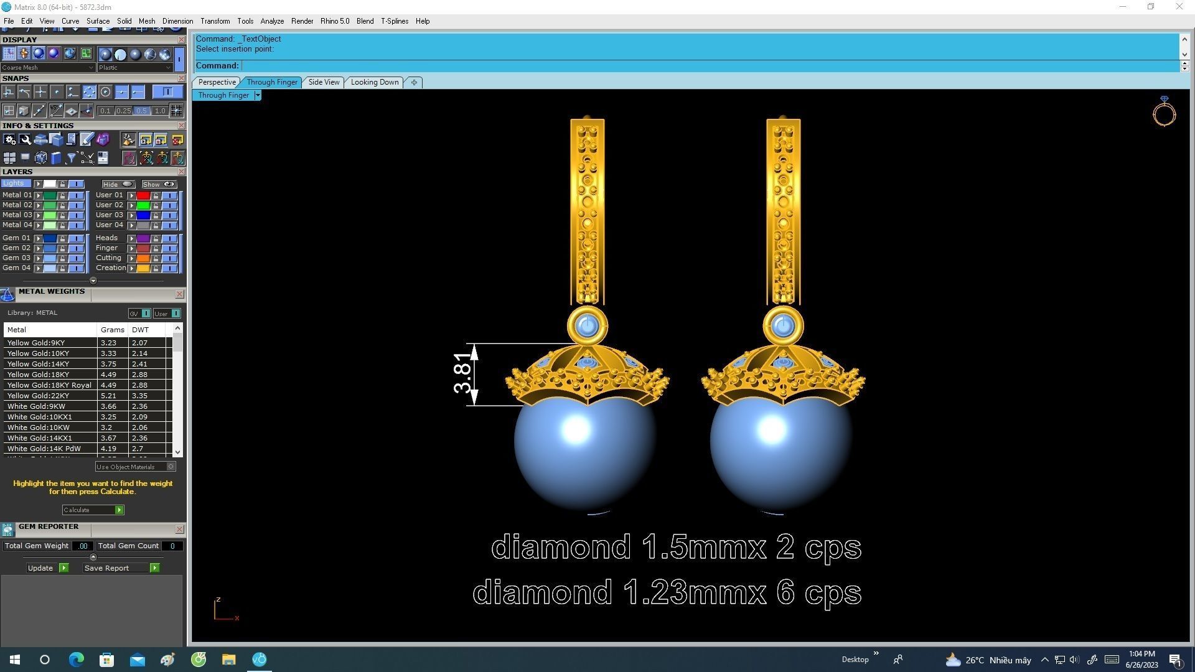Switch to the Perspective viewport tab
This screenshot has height=672, width=1195.
(x=217, y=82)
